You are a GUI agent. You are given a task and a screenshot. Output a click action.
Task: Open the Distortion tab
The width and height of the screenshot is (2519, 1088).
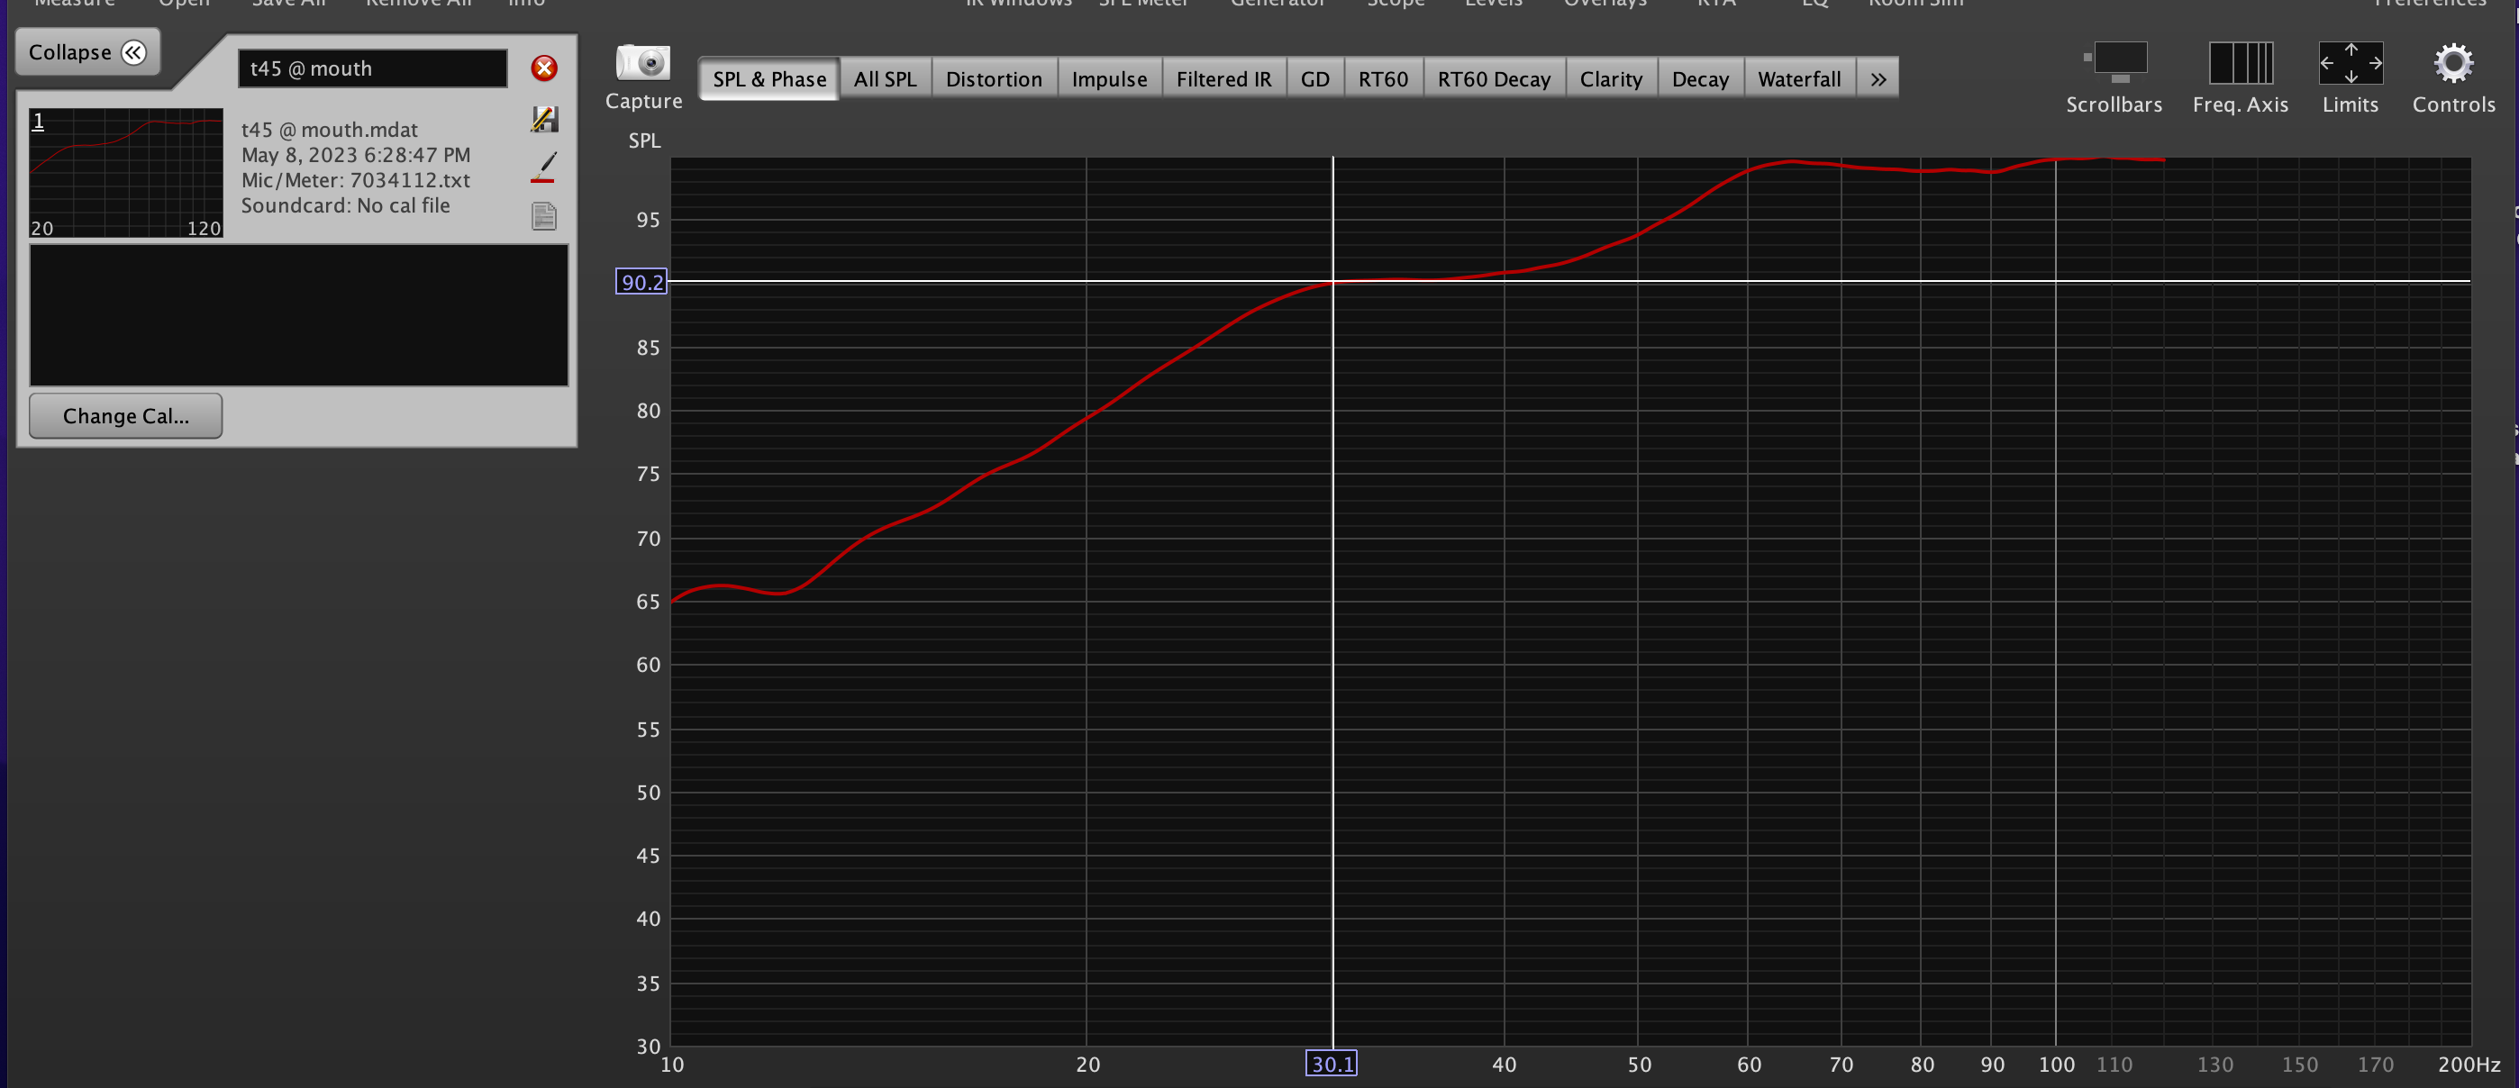tap(994, 79)
